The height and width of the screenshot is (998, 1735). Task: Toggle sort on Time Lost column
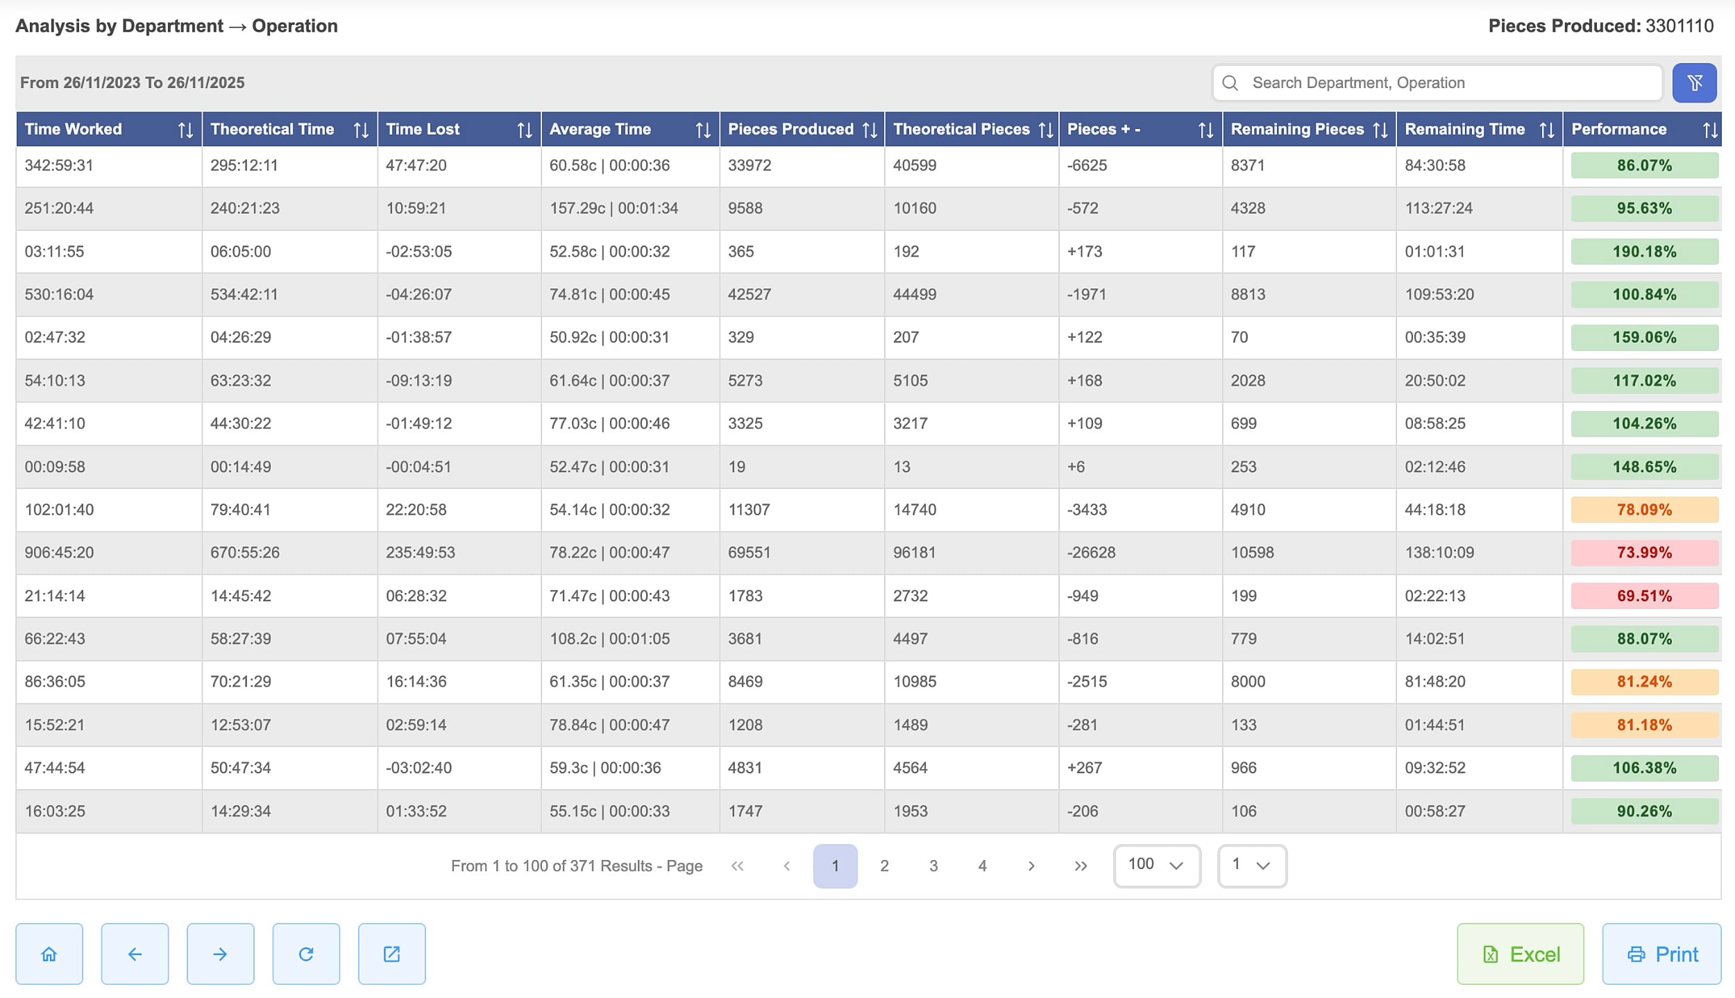[x=525, y=130]
